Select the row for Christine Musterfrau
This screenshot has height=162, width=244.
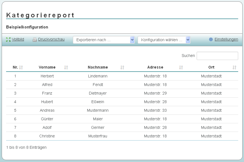point(122,136)
